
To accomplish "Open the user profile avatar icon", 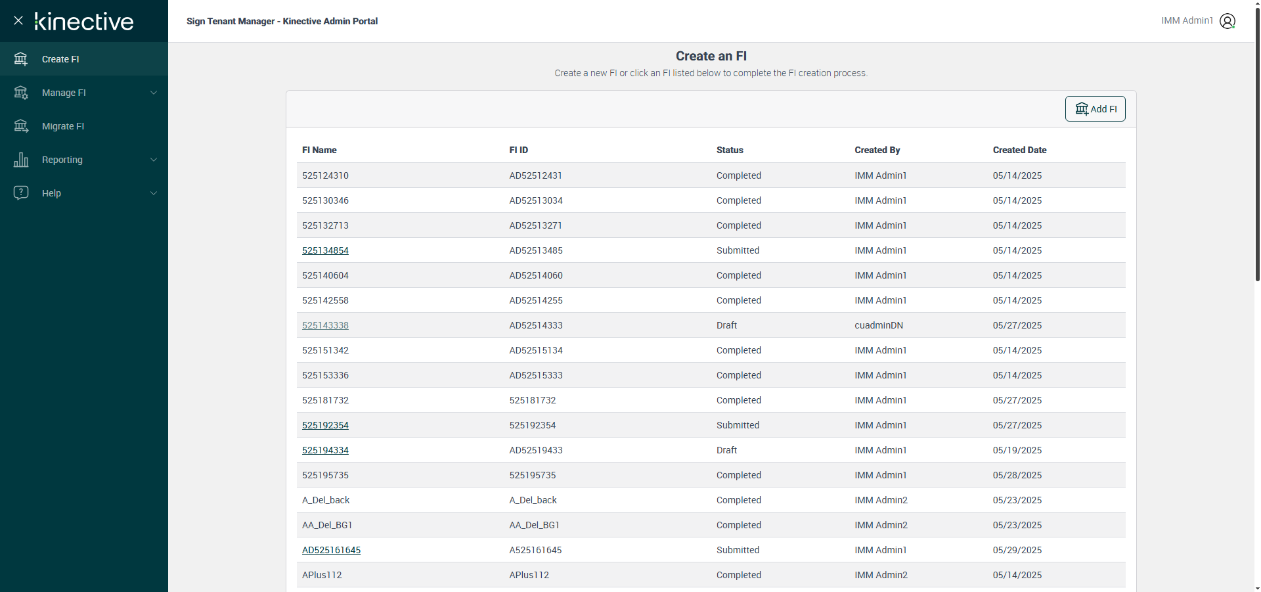I will point(1227,21).
